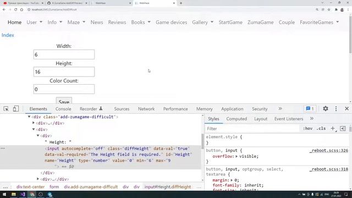
Task: Go to the Home page link
Action: [15, 22]
